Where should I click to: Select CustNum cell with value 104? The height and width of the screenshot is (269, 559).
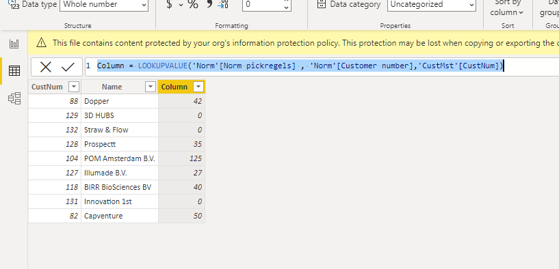pyautogui.click(x=55, y=158)
